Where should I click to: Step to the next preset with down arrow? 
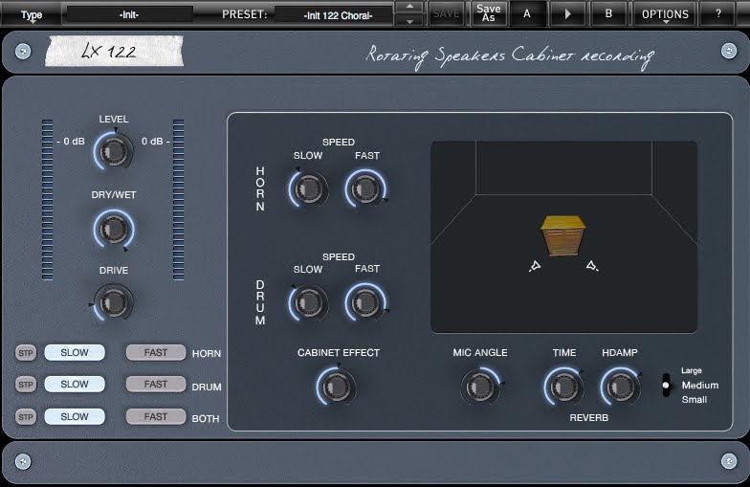[x=409, y=21]
